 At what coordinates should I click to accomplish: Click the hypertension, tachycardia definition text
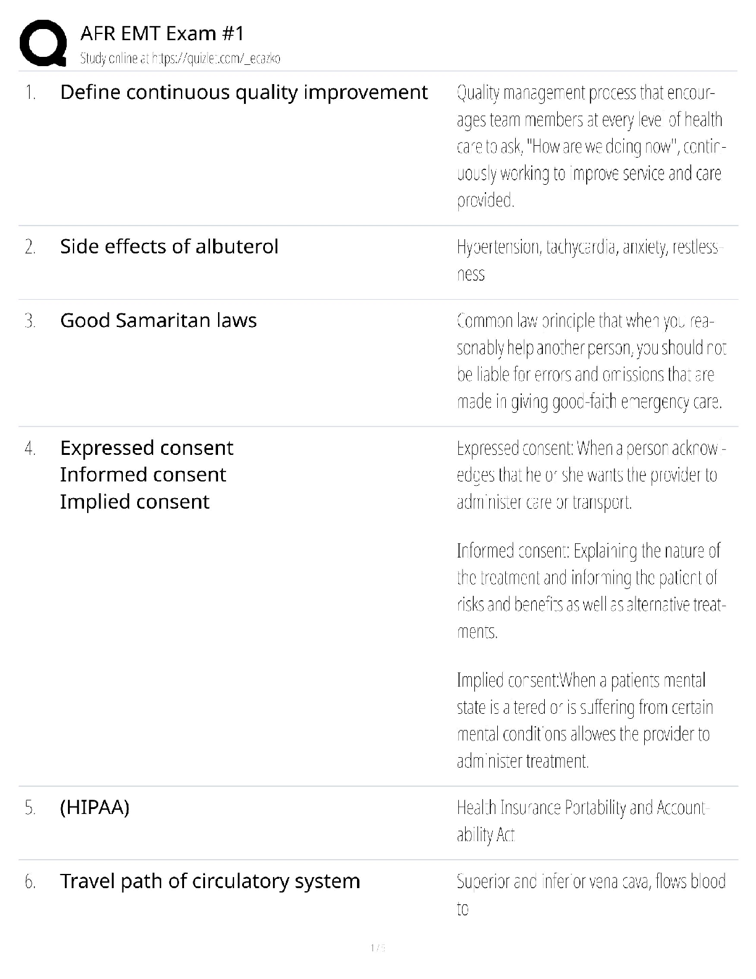[589, 260]
